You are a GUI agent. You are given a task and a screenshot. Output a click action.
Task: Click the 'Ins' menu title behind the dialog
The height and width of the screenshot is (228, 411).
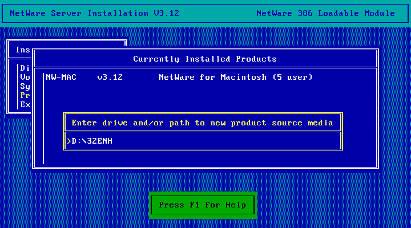click(x=23, y=50)
